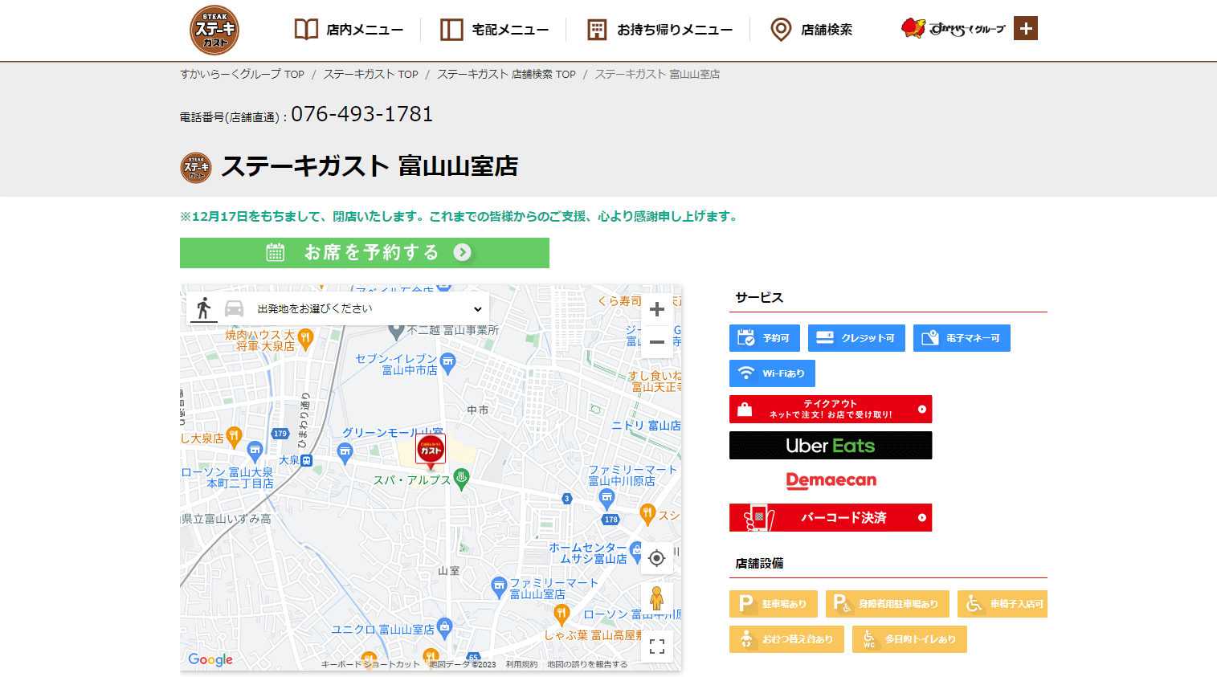Open the Demaecan delivery link
The height and width of the screenshot is (677, 1217).
[831, 480]
